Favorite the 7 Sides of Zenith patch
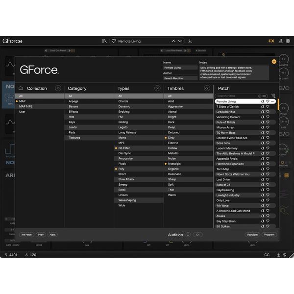 point(268,106)
